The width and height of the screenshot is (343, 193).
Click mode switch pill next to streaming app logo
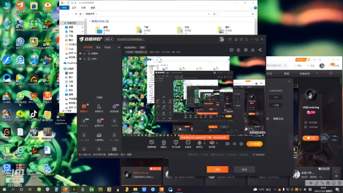pyautogui.click(x=109, y=39)
